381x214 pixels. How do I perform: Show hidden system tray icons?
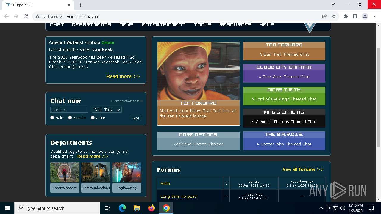[x=321, y=208]
